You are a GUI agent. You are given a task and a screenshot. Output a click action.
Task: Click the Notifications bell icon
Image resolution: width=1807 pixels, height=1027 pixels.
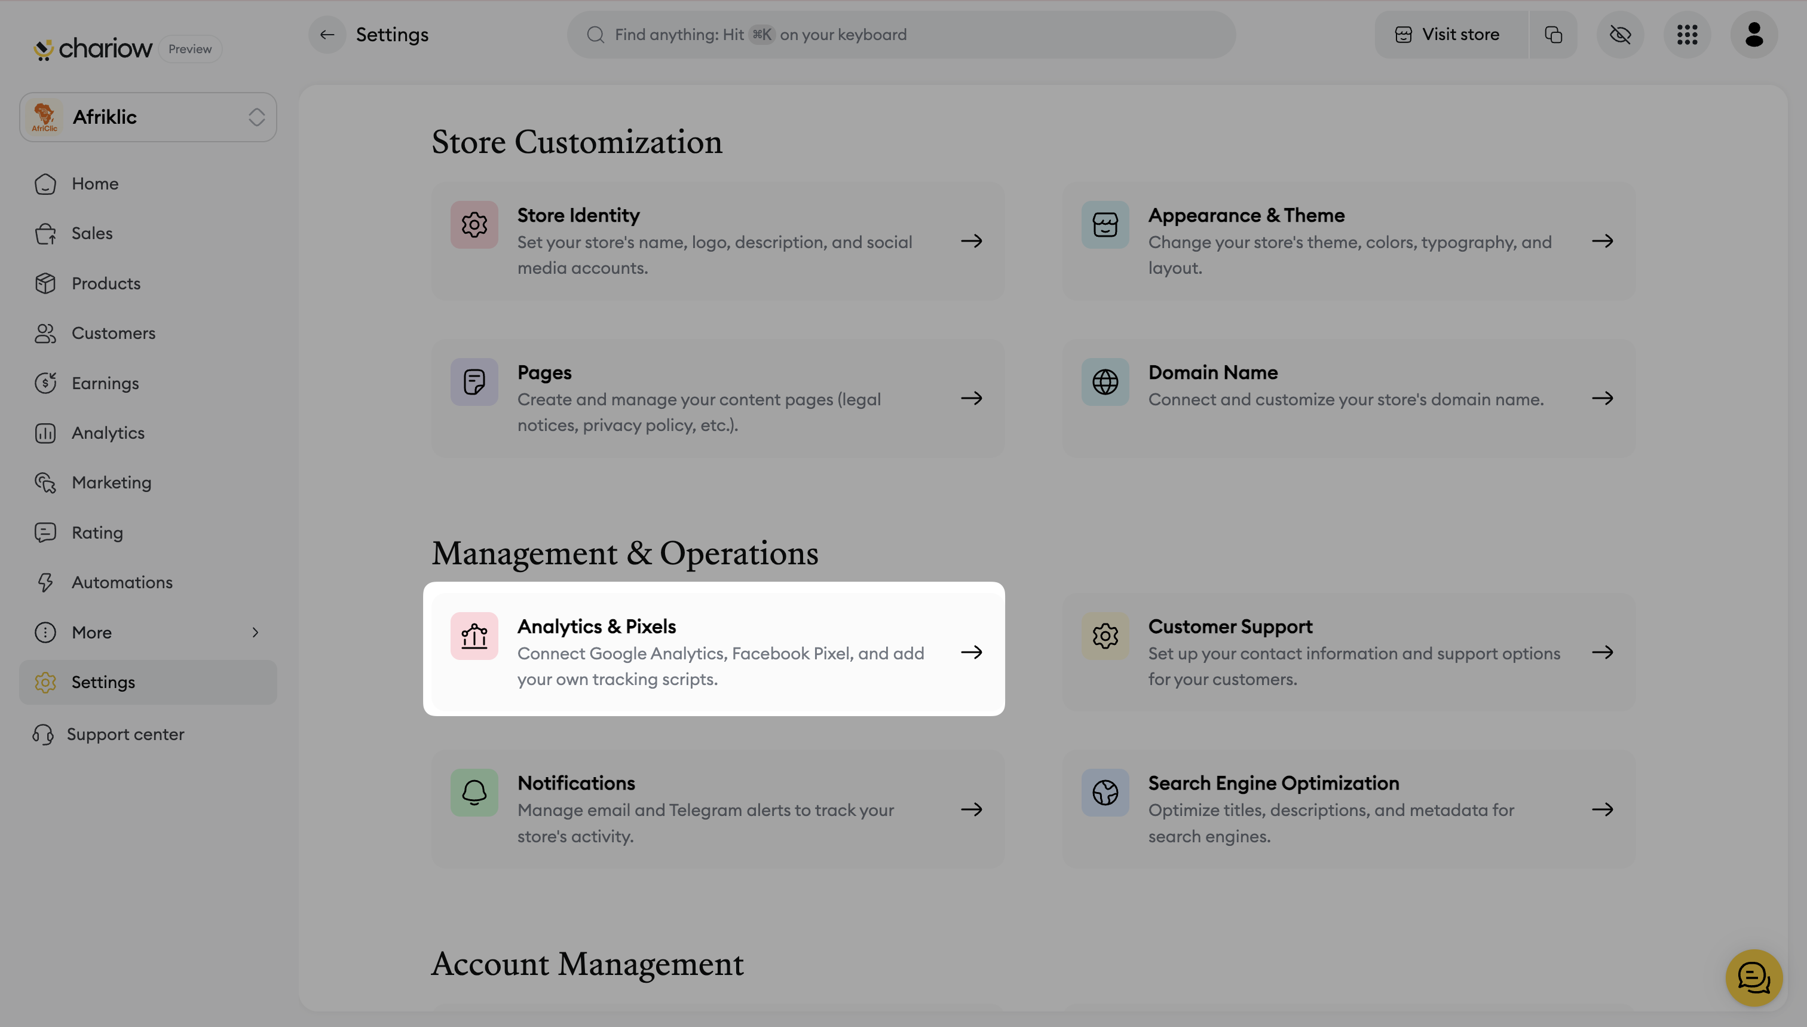(x=474, y=793)
